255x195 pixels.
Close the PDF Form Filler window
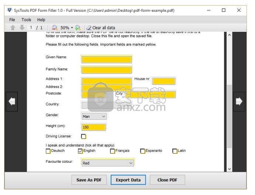pos(239,10)
